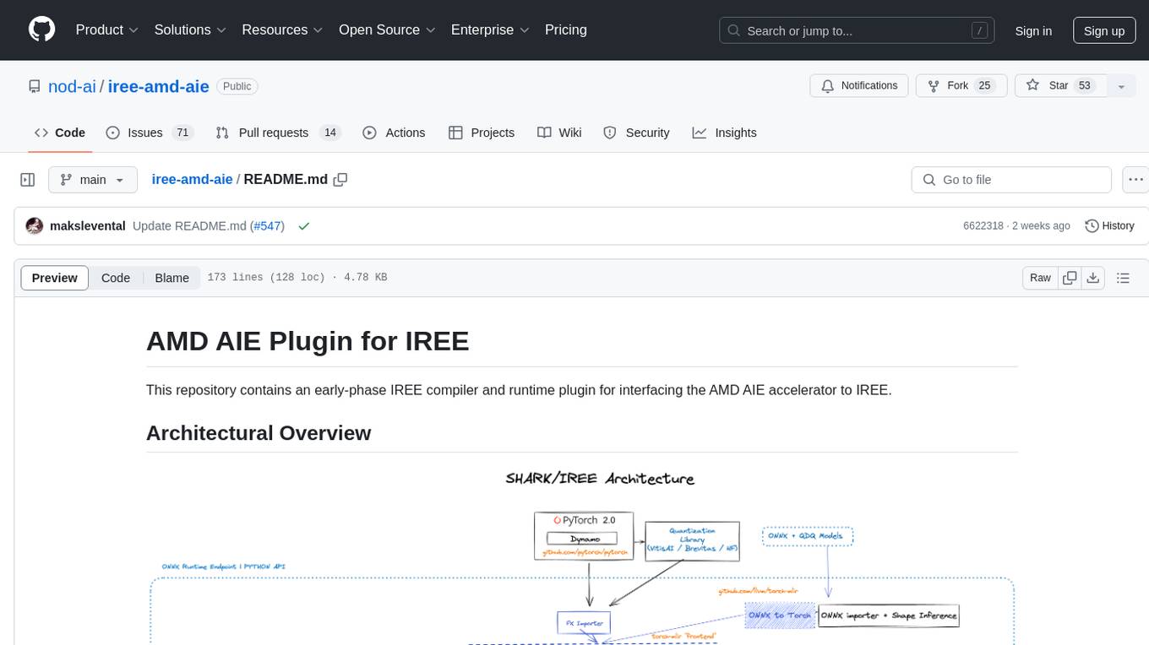Expand the Open Source menu
This screenshot has height=645, width=1149.
(387, 30)
